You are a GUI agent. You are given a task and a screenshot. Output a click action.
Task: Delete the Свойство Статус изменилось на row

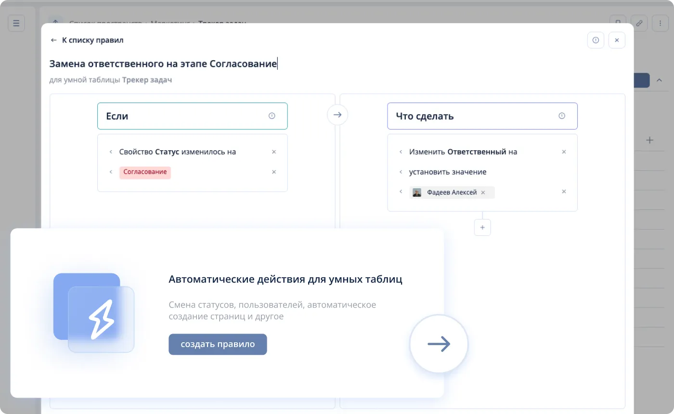click(x=274, y=152)
